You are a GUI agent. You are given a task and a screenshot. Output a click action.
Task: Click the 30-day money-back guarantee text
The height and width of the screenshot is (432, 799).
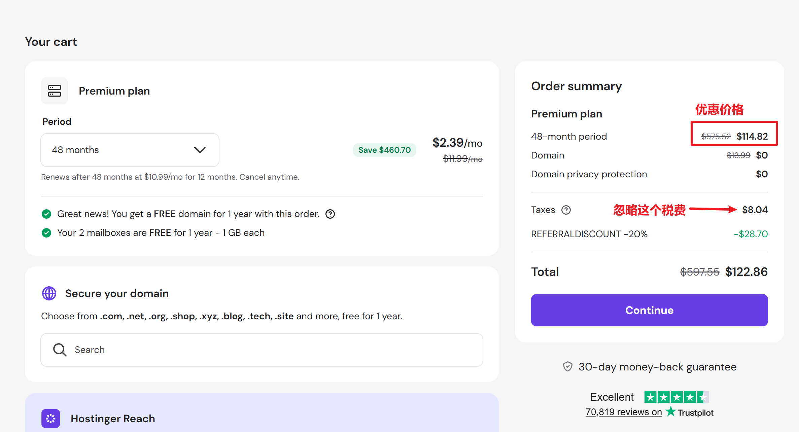coord(658,367)
